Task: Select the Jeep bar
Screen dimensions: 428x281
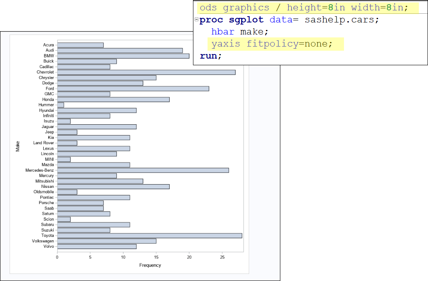Action: [x=67, y=132]
